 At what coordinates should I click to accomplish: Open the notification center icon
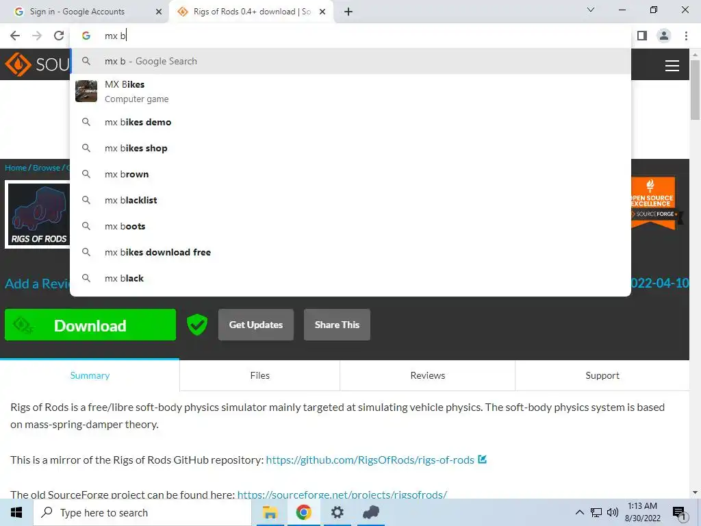pos(679,514)
